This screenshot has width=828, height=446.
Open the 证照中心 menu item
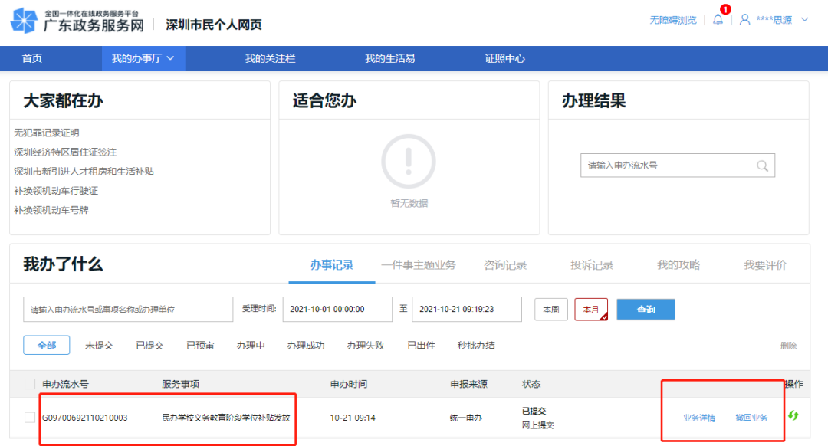coord(505,58)
